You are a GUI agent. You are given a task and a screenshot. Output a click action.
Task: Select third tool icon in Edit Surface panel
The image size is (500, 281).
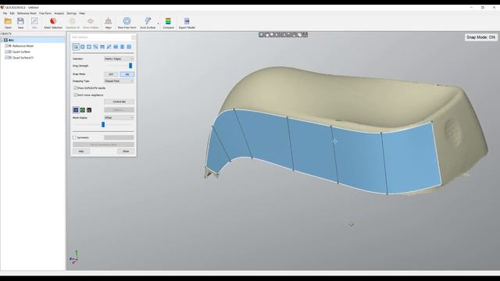click(89, 47)
